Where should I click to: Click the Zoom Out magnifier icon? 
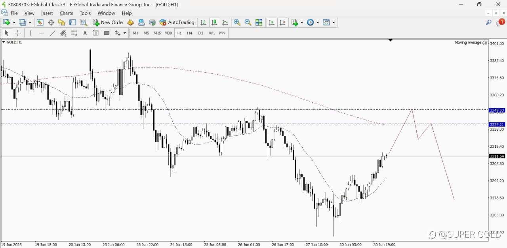click(x=248, y=23)
